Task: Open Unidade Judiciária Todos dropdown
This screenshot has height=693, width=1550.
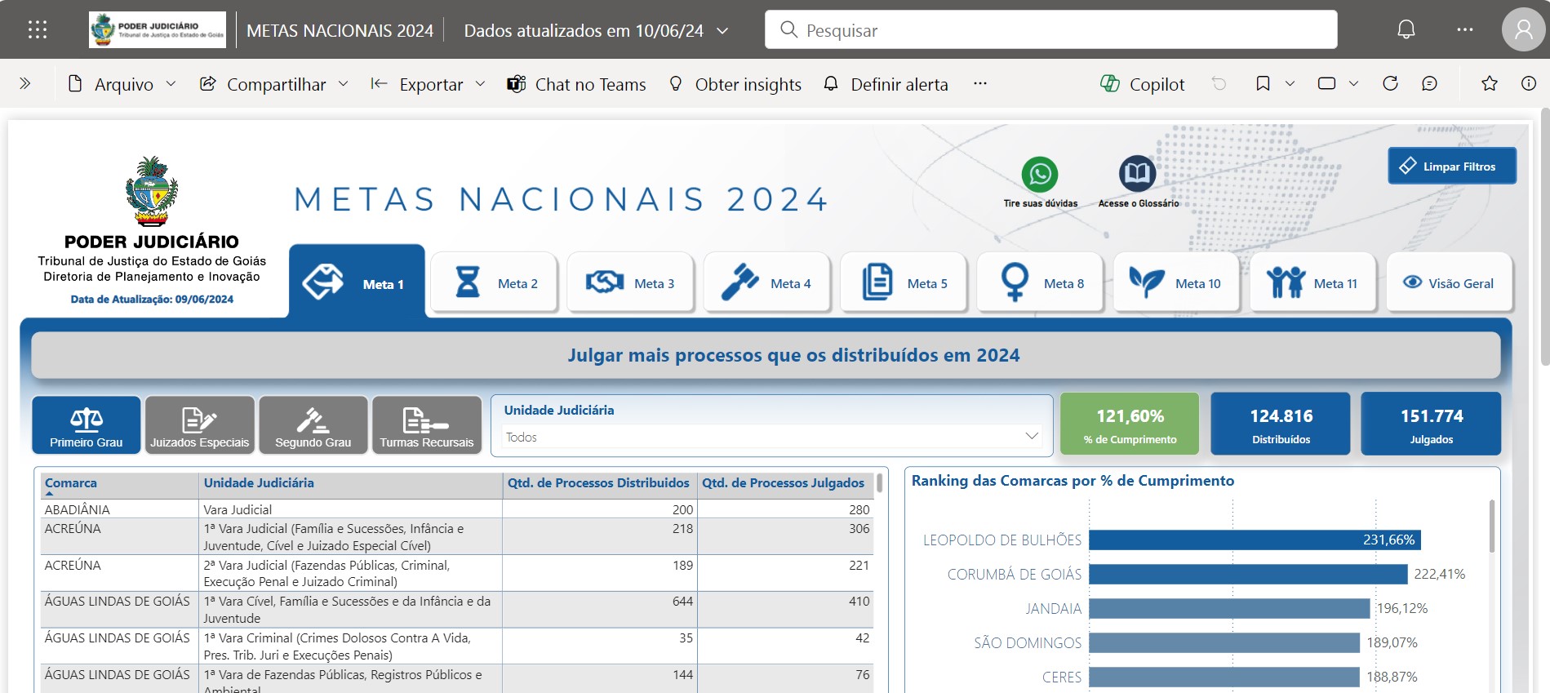Action: [x=772, y=437]
